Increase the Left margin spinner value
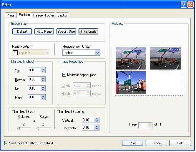Image resolution: width=196 pixels, height=152 pixels. click(x=43, y=87)
